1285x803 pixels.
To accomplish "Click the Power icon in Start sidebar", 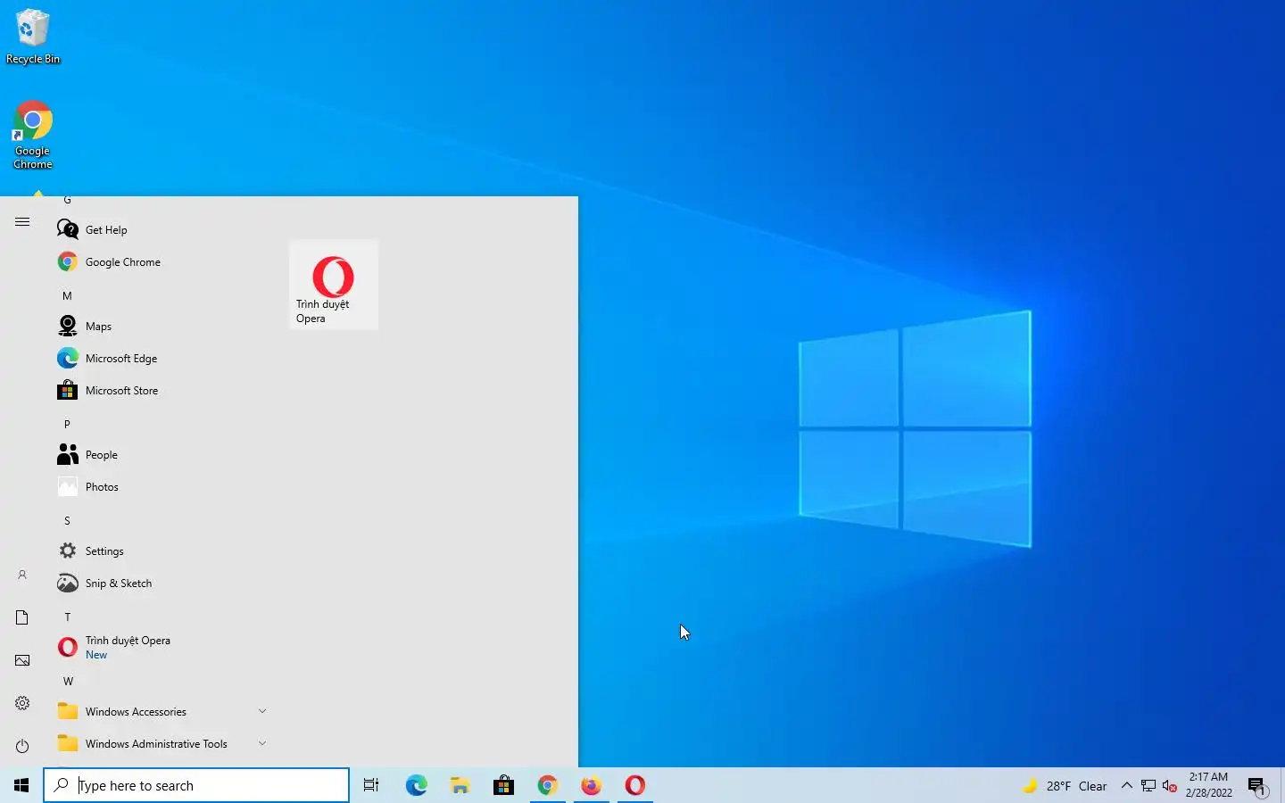I will (x=22, y=746).
